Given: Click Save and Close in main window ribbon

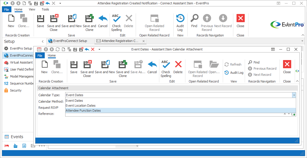Looking at the screenshot, I should 54,23.
